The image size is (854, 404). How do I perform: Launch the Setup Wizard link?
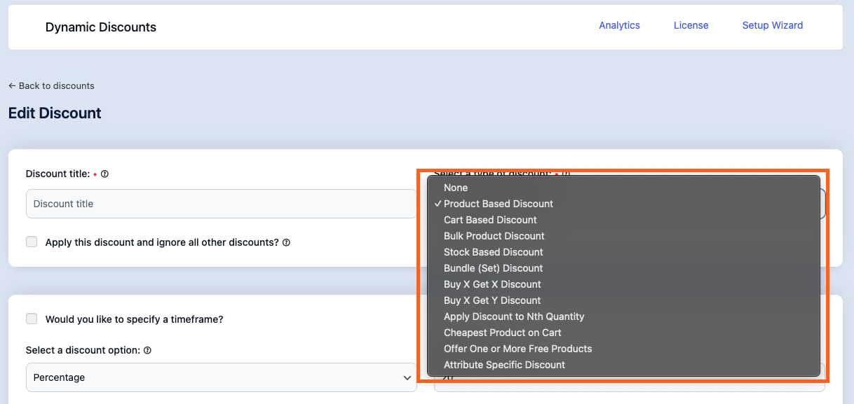coord(772,25)
